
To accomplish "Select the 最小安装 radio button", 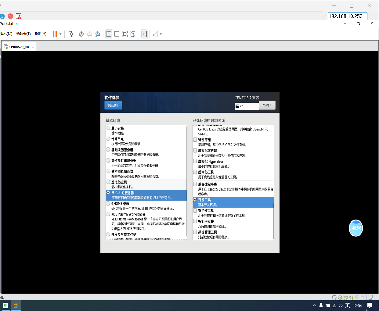I will point(108,128).
